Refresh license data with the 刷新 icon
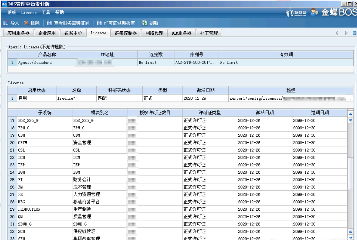 pyautogui.click(x=149, y=23)
